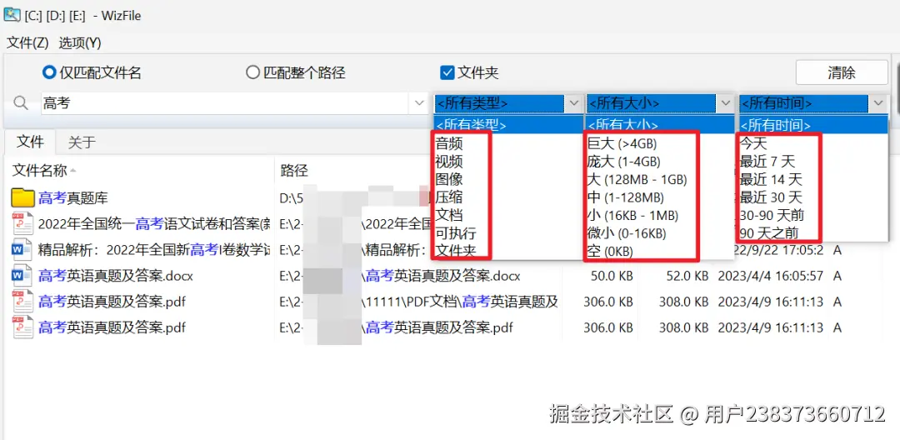Choose 文档 in type list
Image resolution: width=900 pixels, height=440 pixels.
click(x=449, y=215)
